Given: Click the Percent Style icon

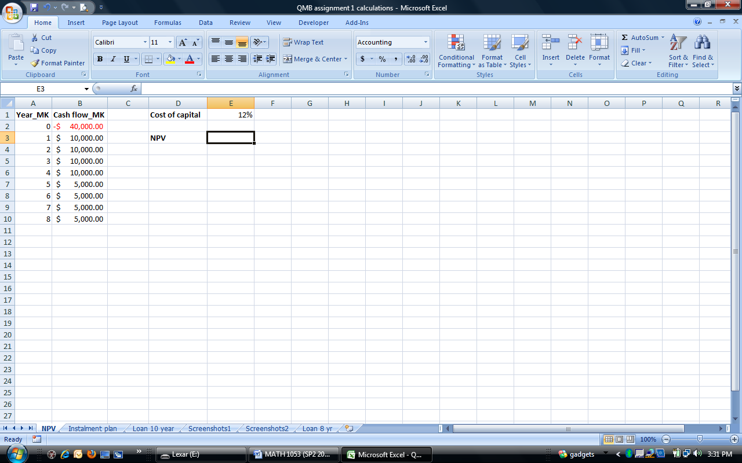Looking at the screenshot, I should point(382,59).
